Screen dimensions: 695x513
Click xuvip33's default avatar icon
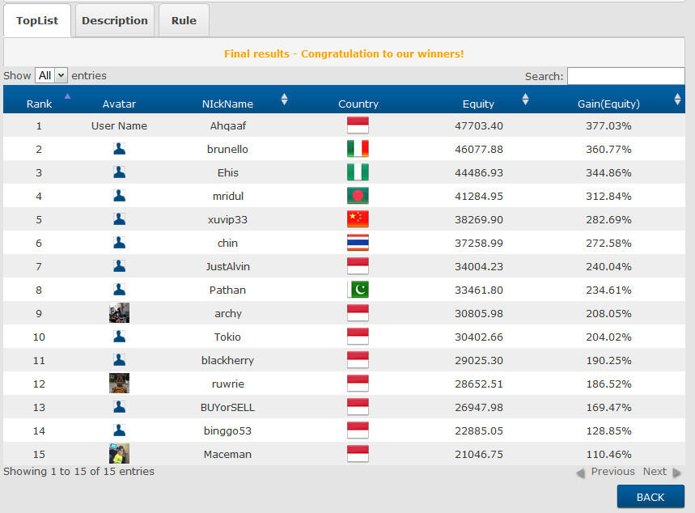119,219
